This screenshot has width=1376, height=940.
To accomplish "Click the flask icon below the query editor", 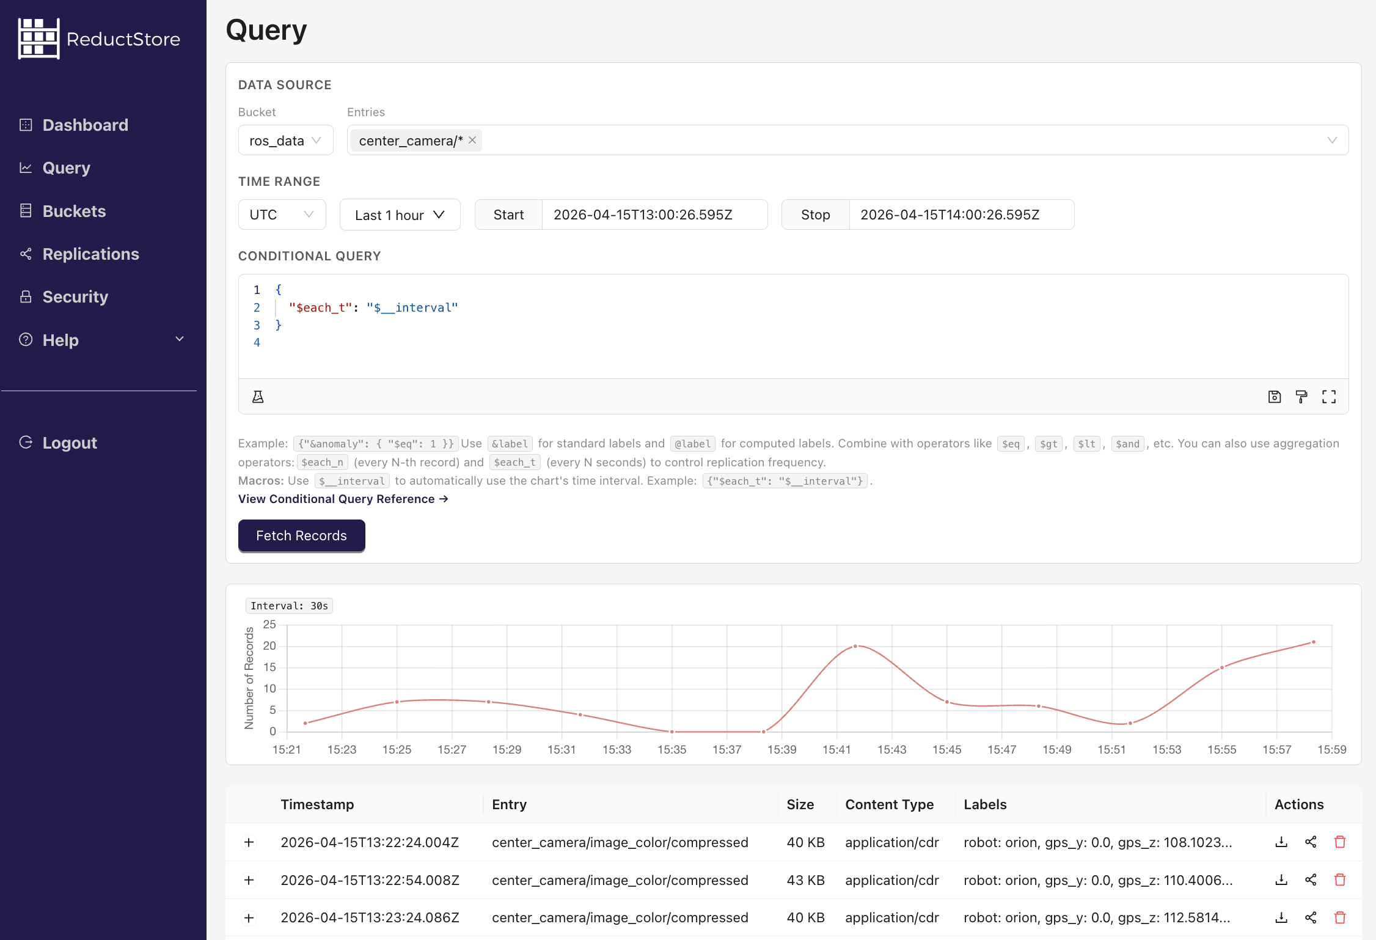I will (258, 397).
